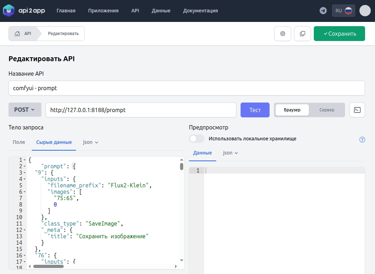Toggle use local storage switch

[197, 139]
